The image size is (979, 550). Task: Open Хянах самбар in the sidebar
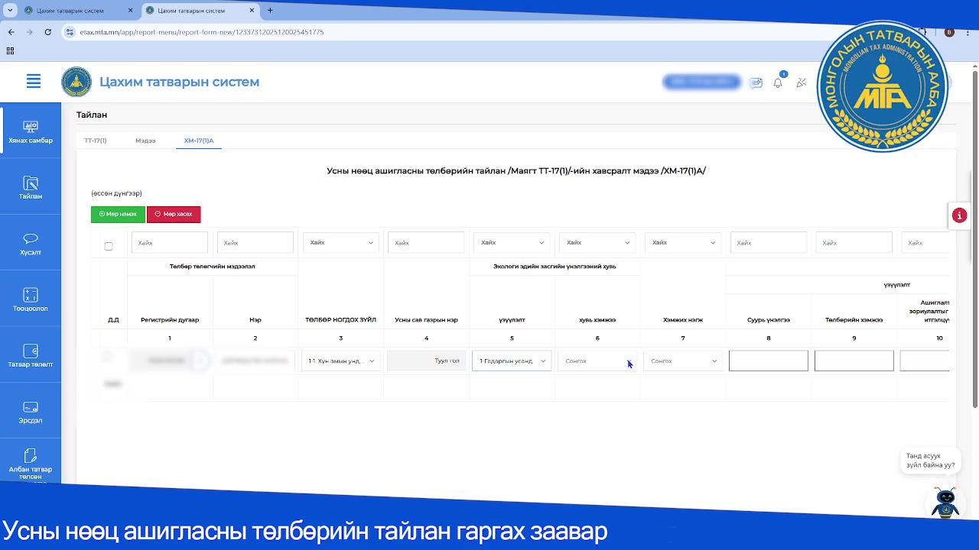[x=31, y=131]
